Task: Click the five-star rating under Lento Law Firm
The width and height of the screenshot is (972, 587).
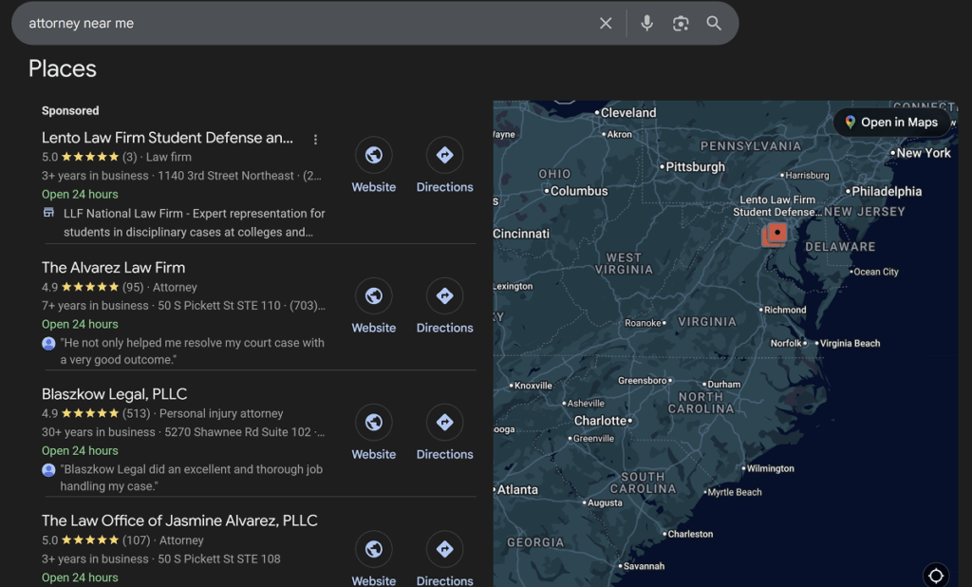Action: (88, 156)
